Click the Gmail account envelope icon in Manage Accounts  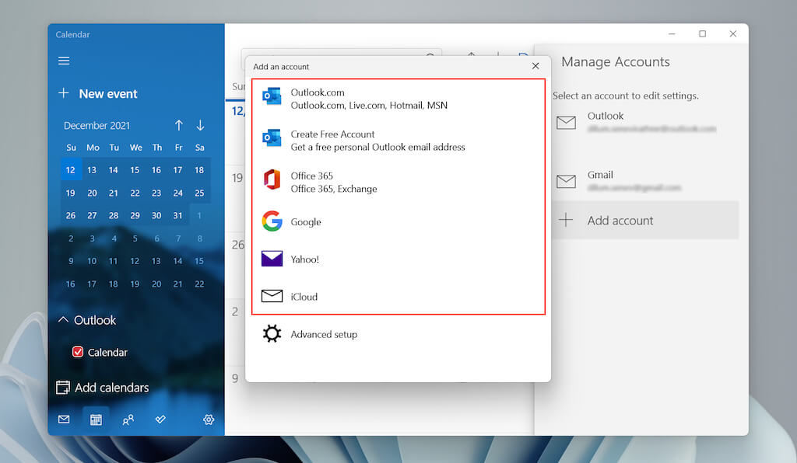(x=567, y=181)
